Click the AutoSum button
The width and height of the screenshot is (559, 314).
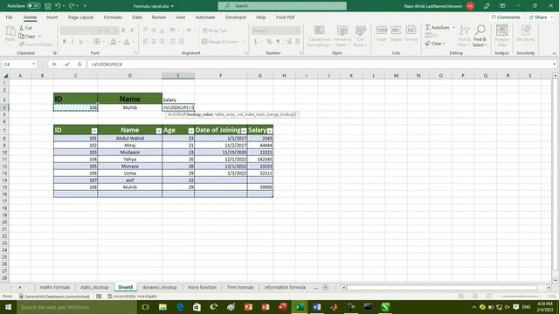click(x=438, y=27)
